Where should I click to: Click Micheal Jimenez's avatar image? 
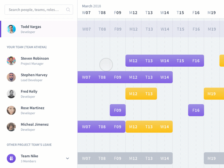coord(11,127)
